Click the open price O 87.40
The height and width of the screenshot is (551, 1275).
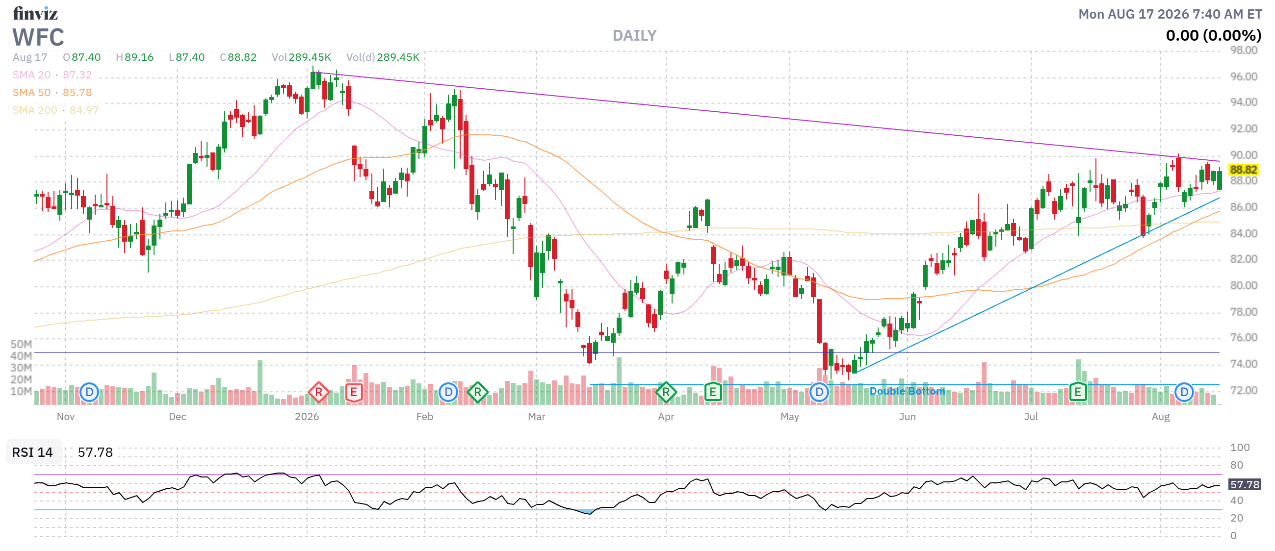[x=81, y=57]
